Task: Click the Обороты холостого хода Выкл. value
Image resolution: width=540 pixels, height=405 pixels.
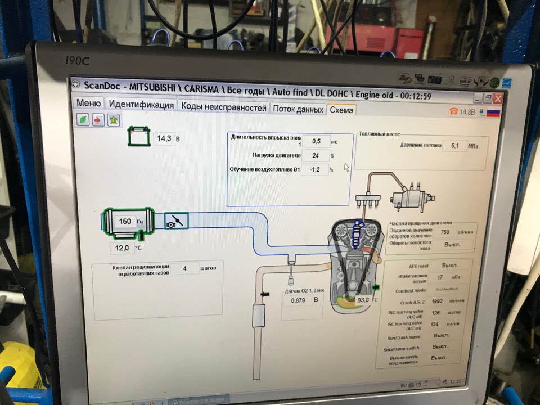Action: pyautogui.click(x=452, y=244)
